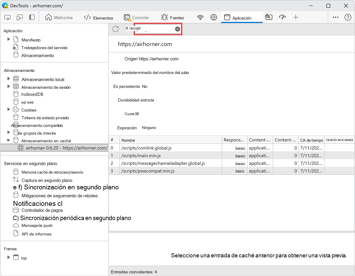Expand Almacenamiento local tree node
355x276 pixels.
coord(9,79)
